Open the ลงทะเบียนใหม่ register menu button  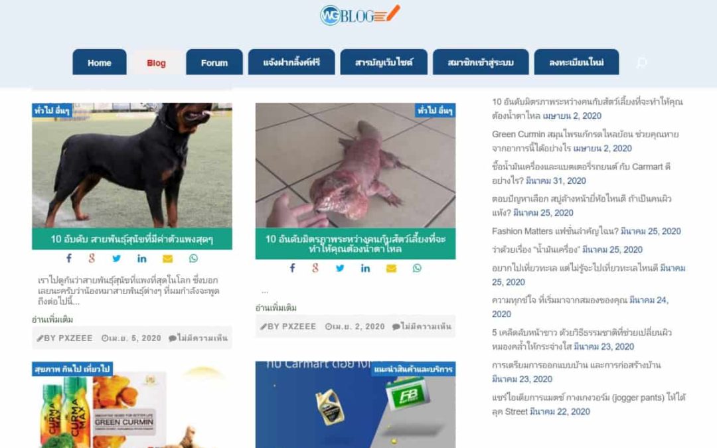point(576,62)
